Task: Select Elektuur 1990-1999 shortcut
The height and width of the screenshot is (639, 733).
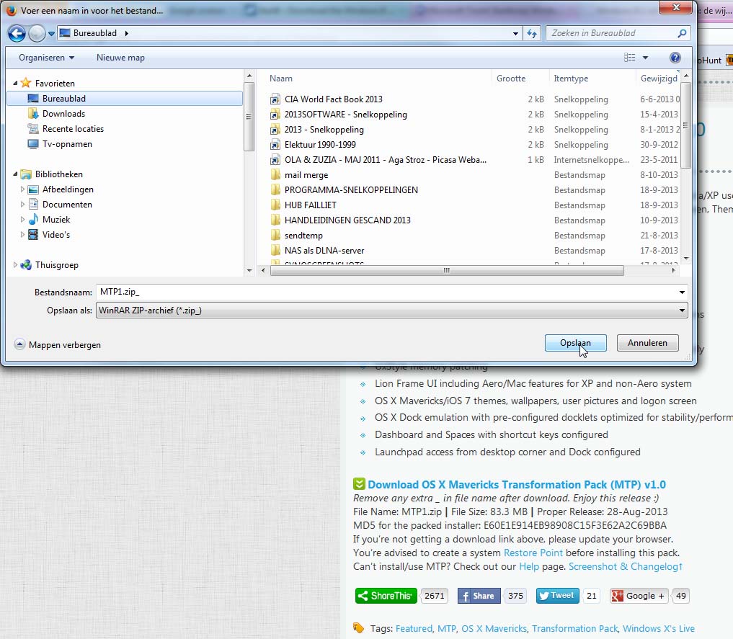Action: tap(320, 145)
